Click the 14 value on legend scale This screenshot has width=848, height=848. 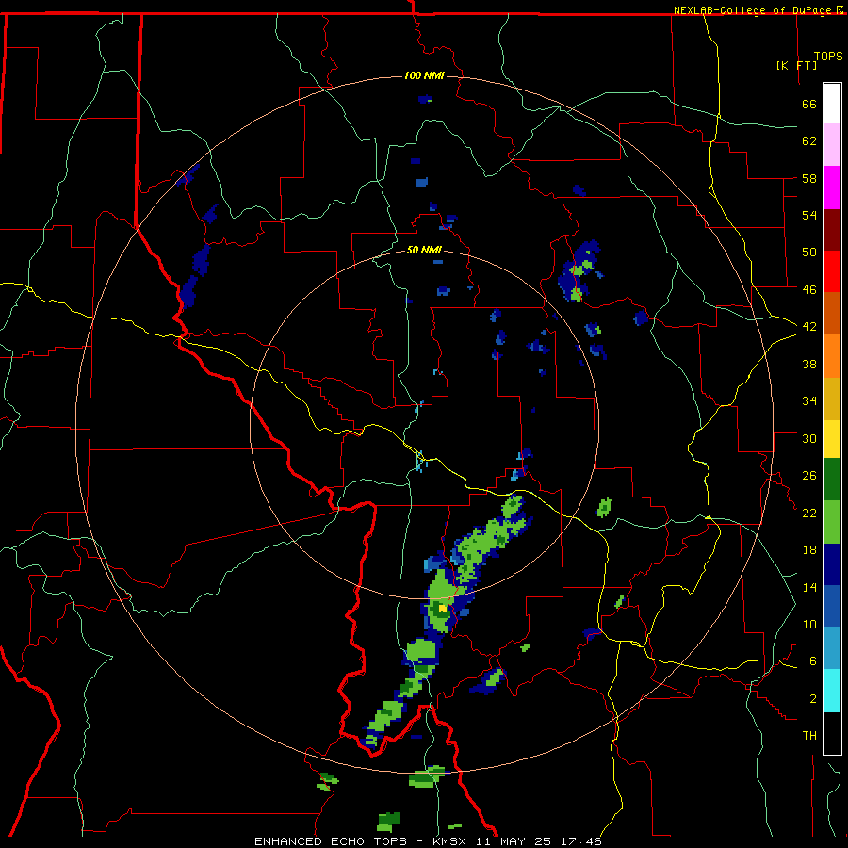pos(809,587)
